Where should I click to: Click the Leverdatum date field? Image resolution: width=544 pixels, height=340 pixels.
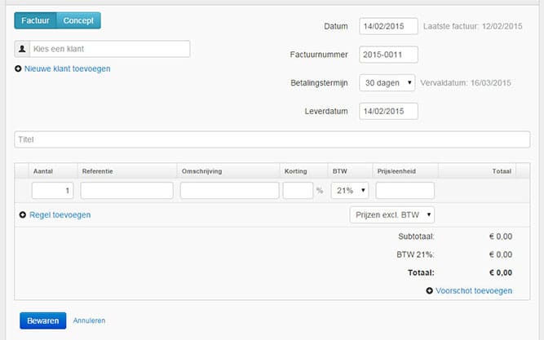pyautogui.click(x=388, y=111)
